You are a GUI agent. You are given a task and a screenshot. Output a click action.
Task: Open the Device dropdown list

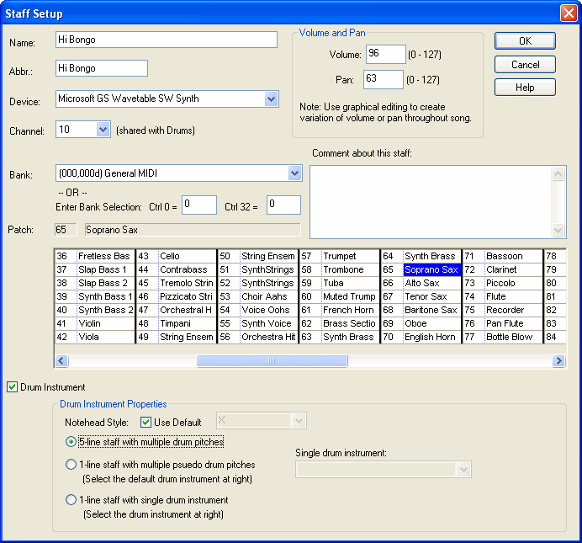(271, 99)
